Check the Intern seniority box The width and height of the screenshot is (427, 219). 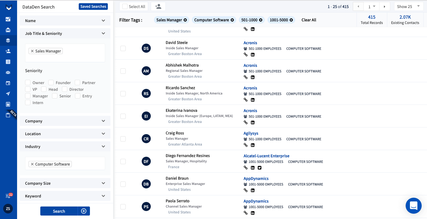click(28, 102)
